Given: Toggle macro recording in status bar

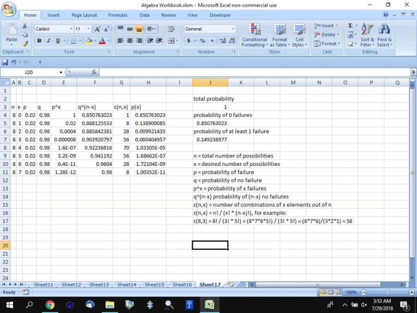Looking at the screenshot, I should (26, 292).
